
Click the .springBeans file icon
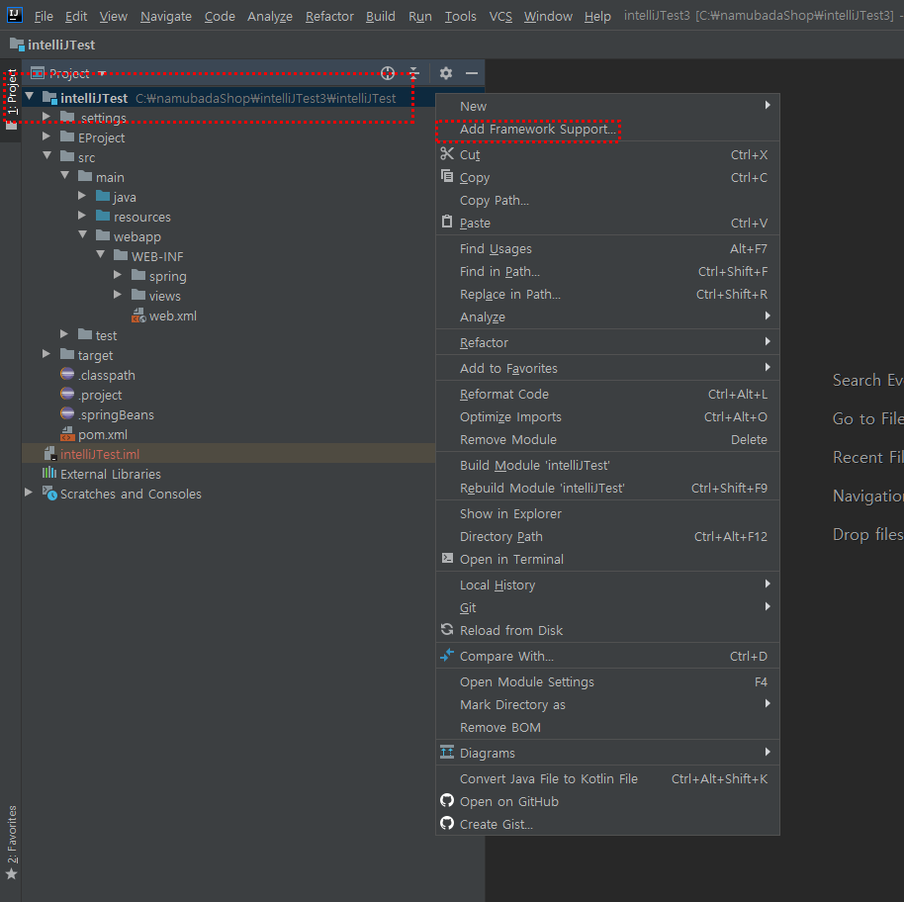(67, 413)
